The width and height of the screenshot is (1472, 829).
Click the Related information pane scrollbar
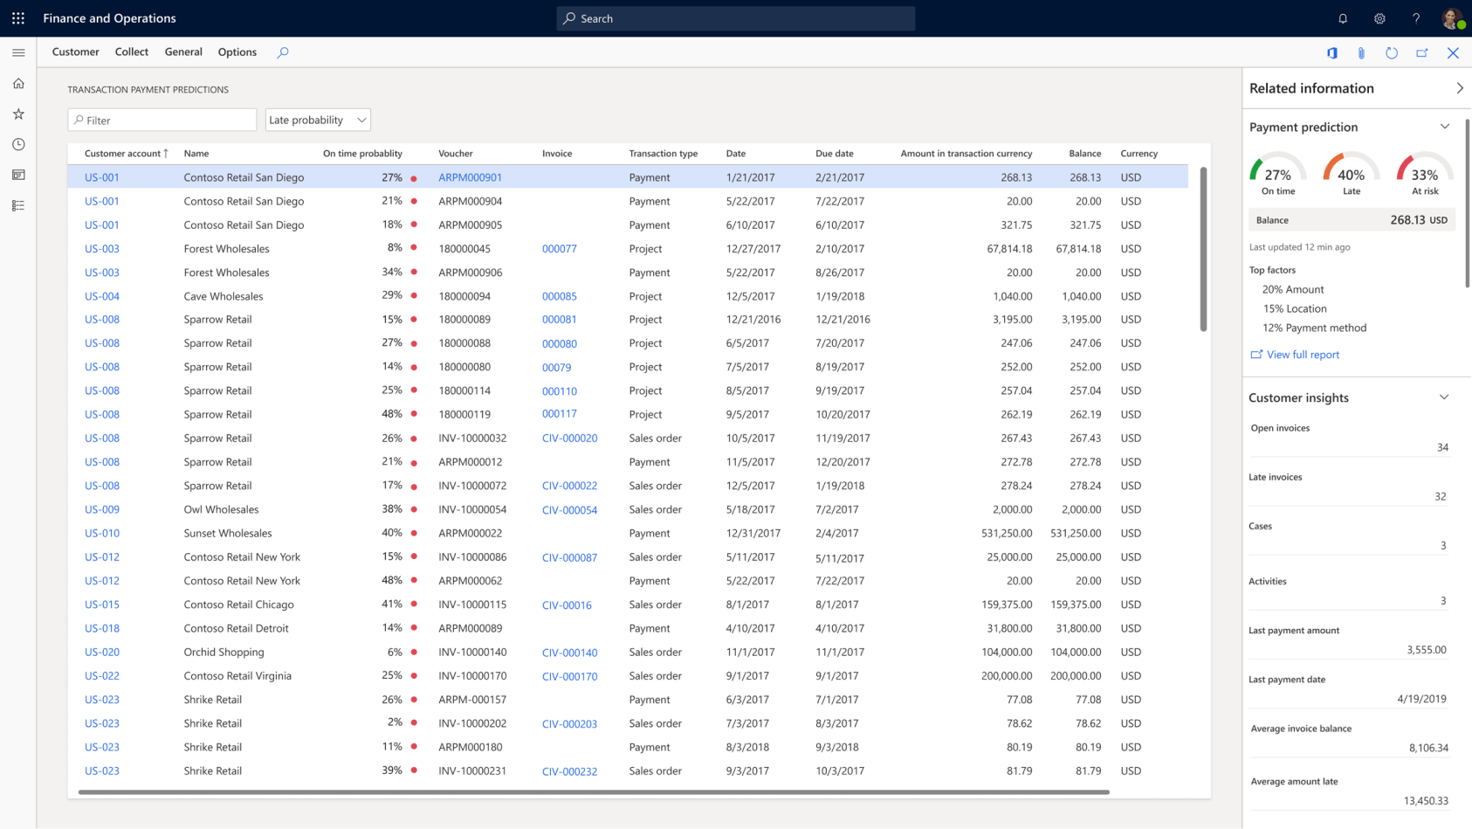pos(1468,203)
